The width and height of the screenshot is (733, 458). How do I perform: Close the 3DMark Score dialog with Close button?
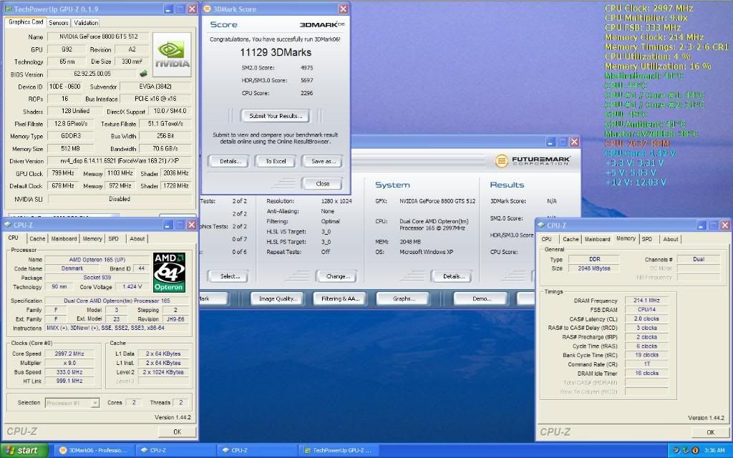pos(323,184)
